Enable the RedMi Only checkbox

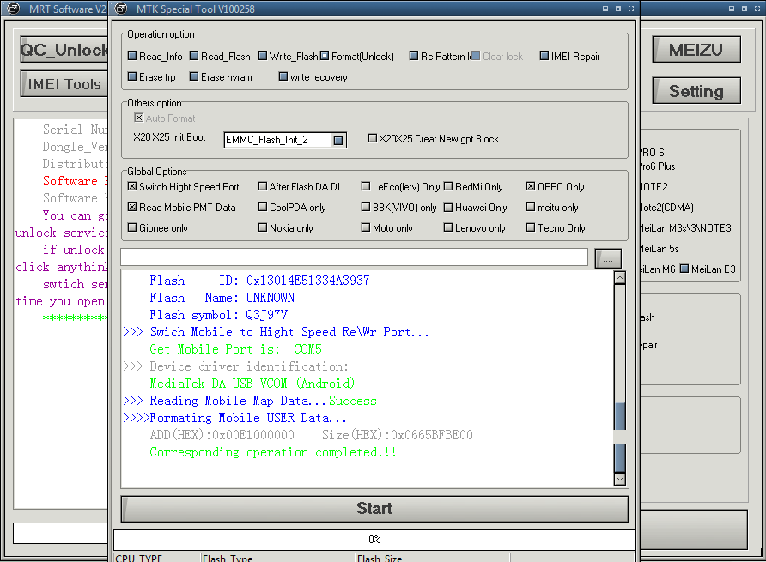448,186
